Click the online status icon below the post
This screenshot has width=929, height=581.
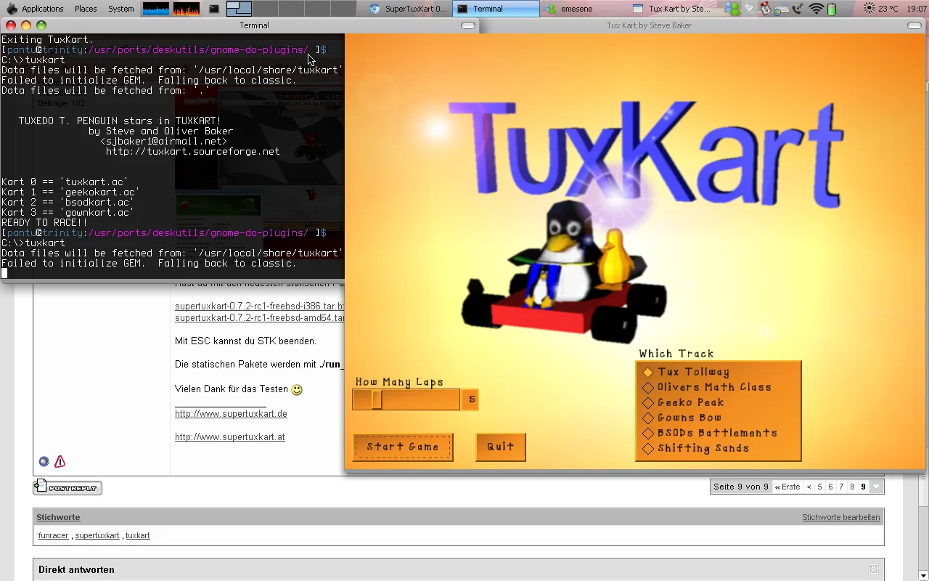[44, 461]
